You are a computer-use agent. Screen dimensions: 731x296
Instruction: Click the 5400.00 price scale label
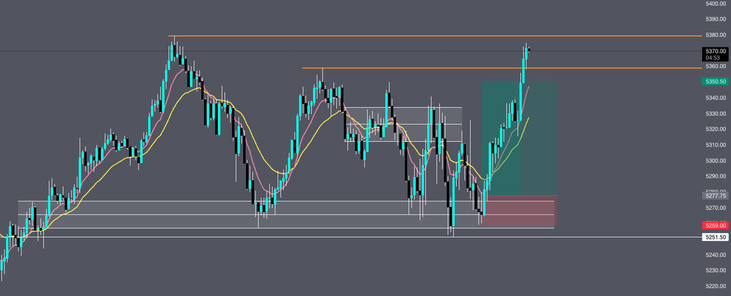click(715, 4)
